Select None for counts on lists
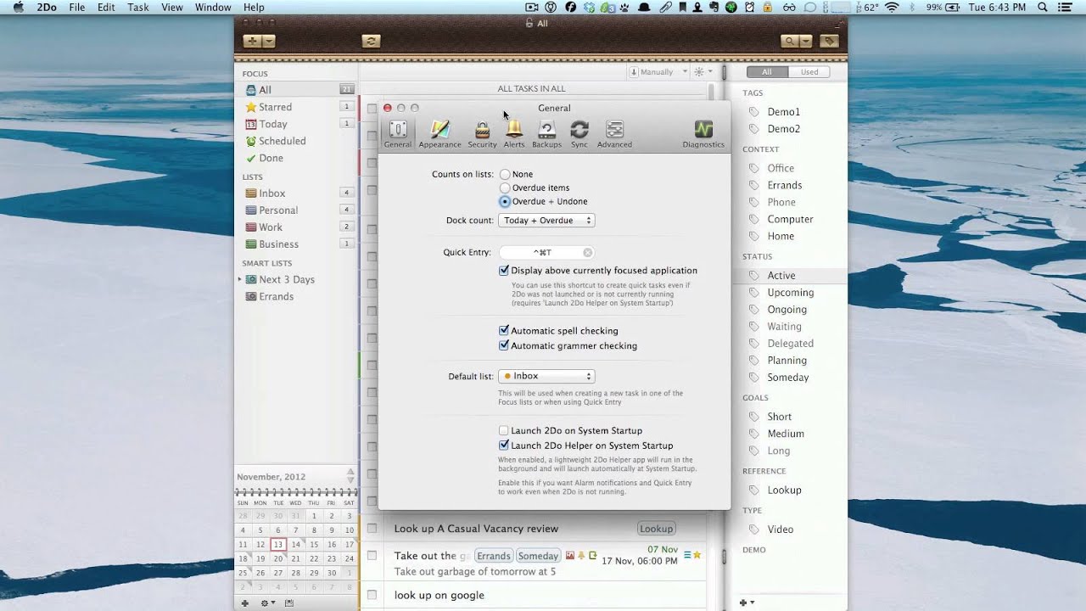The height and width of the screenshot is (611, 1086). coord(505,174)
